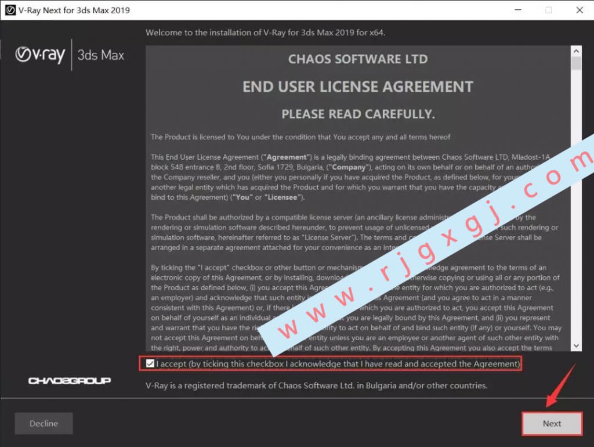Click the Chaos Group logo

click(x=70, y=380)
